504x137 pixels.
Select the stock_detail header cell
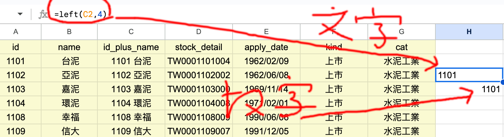(199, 47)
